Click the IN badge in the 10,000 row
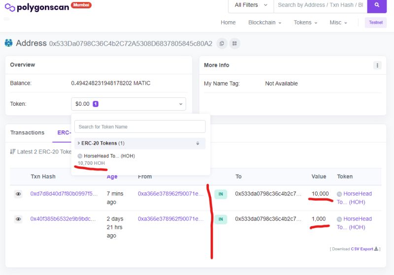Viewport: 394px width, 275px height. 221,194
